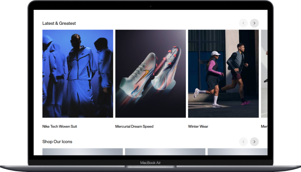Open the Nike Tech Woven Suit image
Viewport: 301px width, 172px height.
(x=78, y=74)
